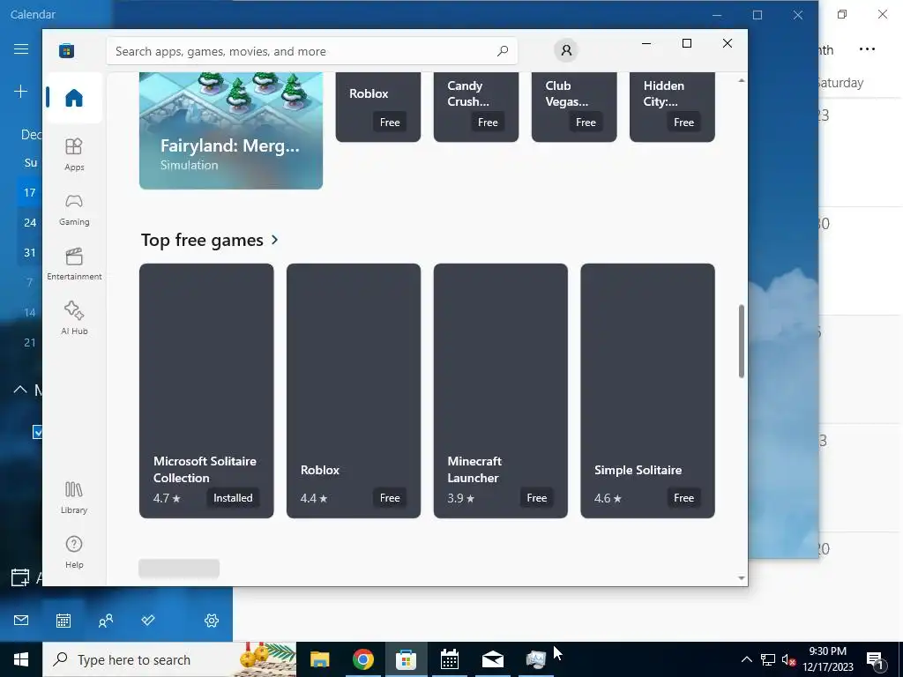Viewport: 903px width, 677px height.
Task: Click Free on Roblox 4.4 rated card
Action: pos(389,498)
